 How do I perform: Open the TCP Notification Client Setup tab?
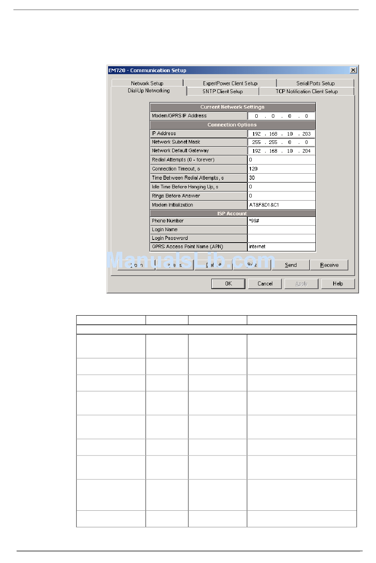point(307,91)
